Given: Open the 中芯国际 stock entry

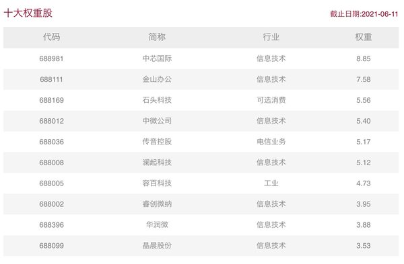Looking at the screenshot, I should (x=157, y=58).
